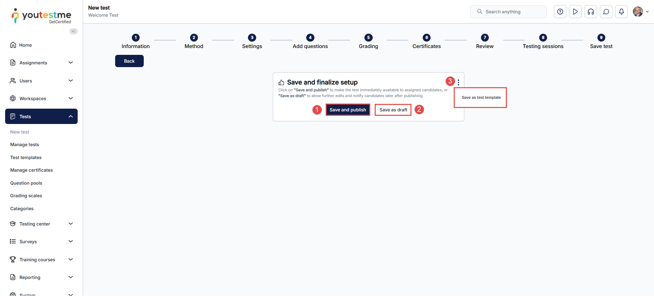Click the thumbs-up icon beside Save and finalize setup

tap(281, 82)
